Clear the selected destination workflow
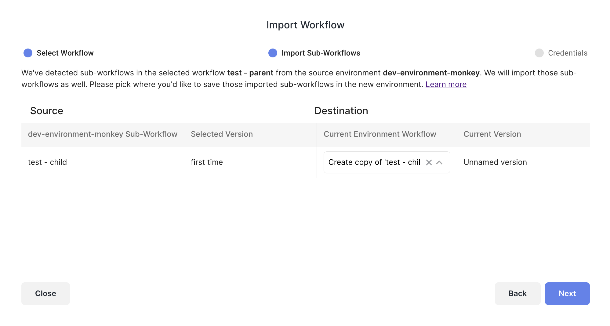Screen dimensions: 610x326 click(429, 162)
